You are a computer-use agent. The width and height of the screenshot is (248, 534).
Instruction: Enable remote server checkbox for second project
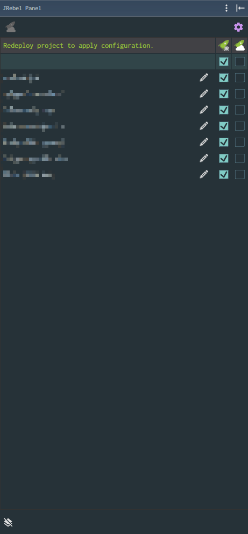point(240,94)
